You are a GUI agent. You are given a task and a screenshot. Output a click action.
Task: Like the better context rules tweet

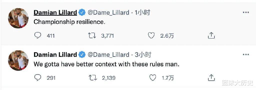[153, 78]
